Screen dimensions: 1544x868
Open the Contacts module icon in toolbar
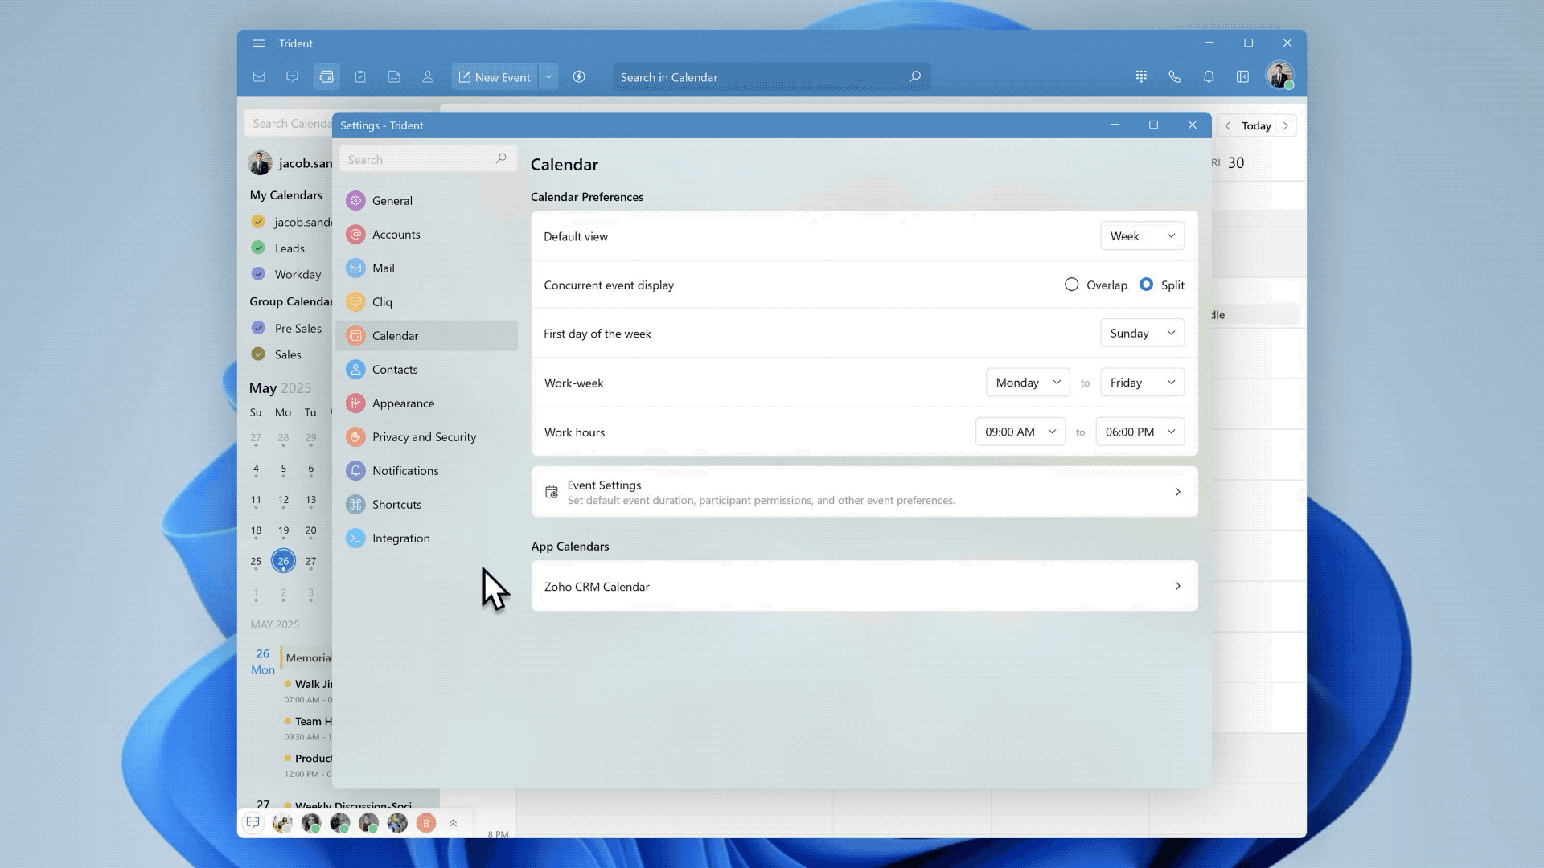click(428, 77)
